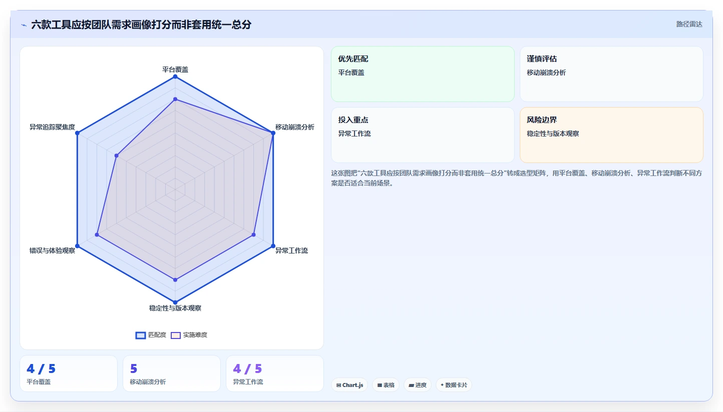
Task: Toggle the 实施难度 legend entry
Action: [189, 335]
